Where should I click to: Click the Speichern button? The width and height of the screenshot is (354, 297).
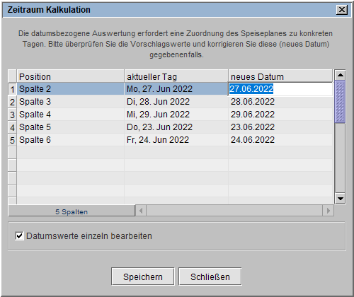point(143,276)
